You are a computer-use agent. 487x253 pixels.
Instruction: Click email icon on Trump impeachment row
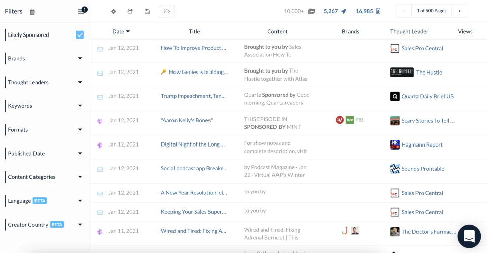(x=100, y=97)
